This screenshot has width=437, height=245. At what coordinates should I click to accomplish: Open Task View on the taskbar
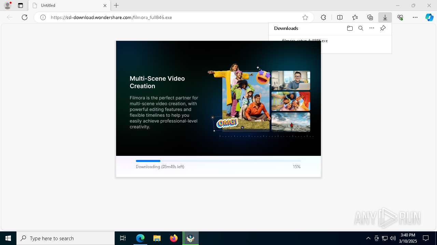pyautogui.click(x=123, y=238)
